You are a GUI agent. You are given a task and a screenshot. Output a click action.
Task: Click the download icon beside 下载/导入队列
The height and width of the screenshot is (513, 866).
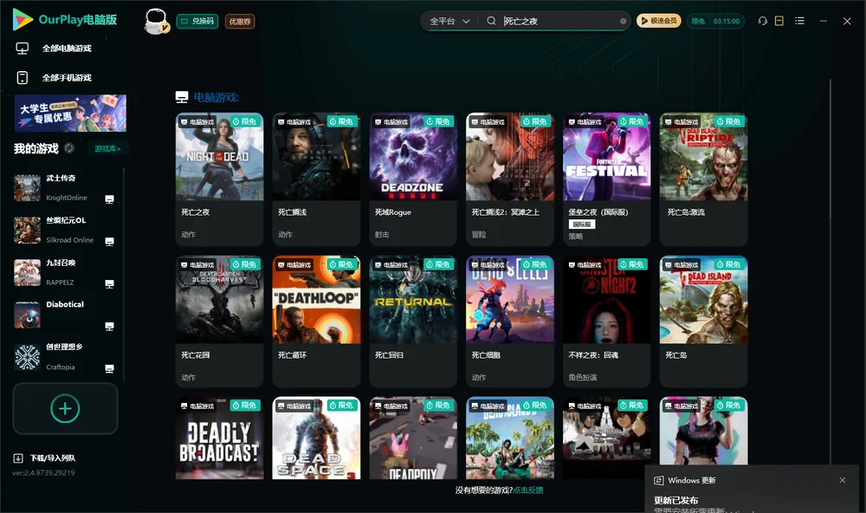18,458
